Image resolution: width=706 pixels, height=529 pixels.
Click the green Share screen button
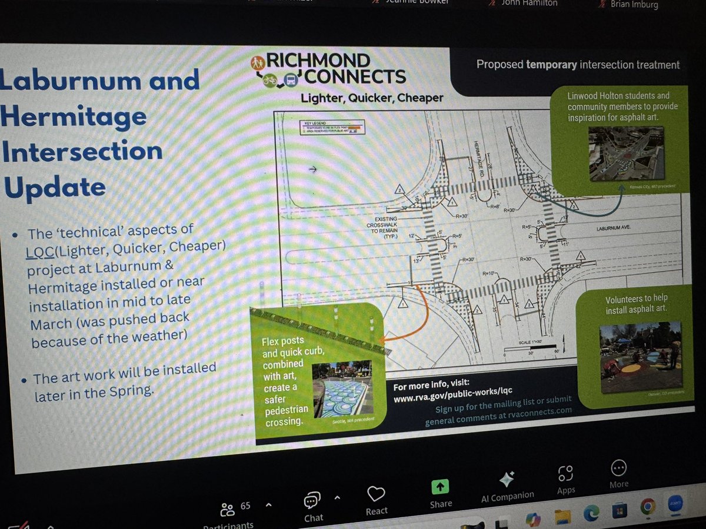point(441,493)
